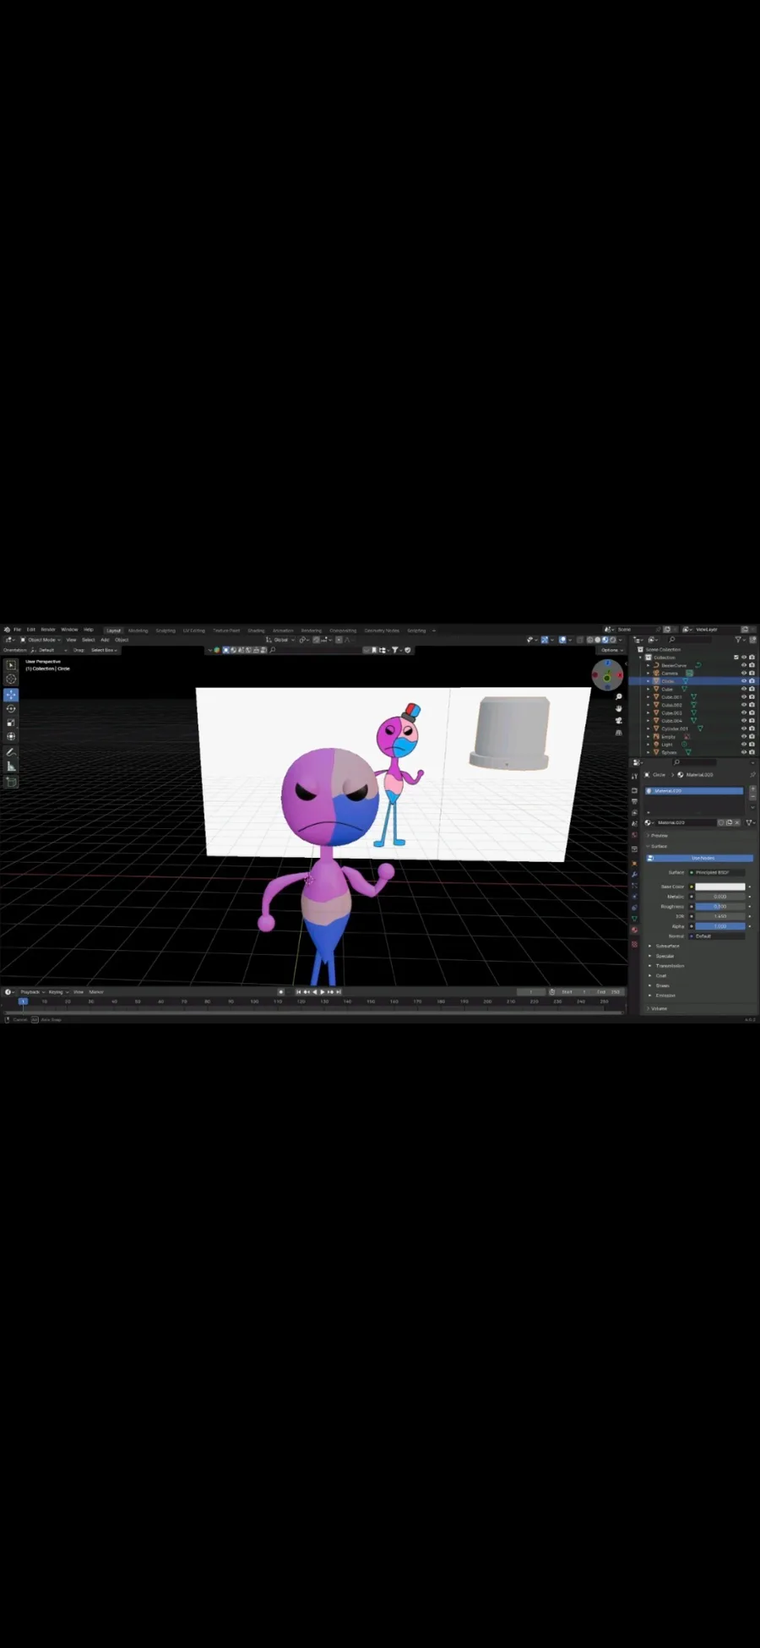This screenshot has height=1648, width=760.
Task: Switch perspective/orthographic grid icon
Action: tap(619, 733)
